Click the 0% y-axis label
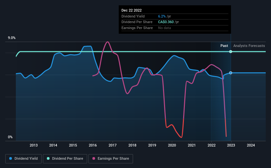Viewport: 271px width, 168px height. [x=10, y=137]
